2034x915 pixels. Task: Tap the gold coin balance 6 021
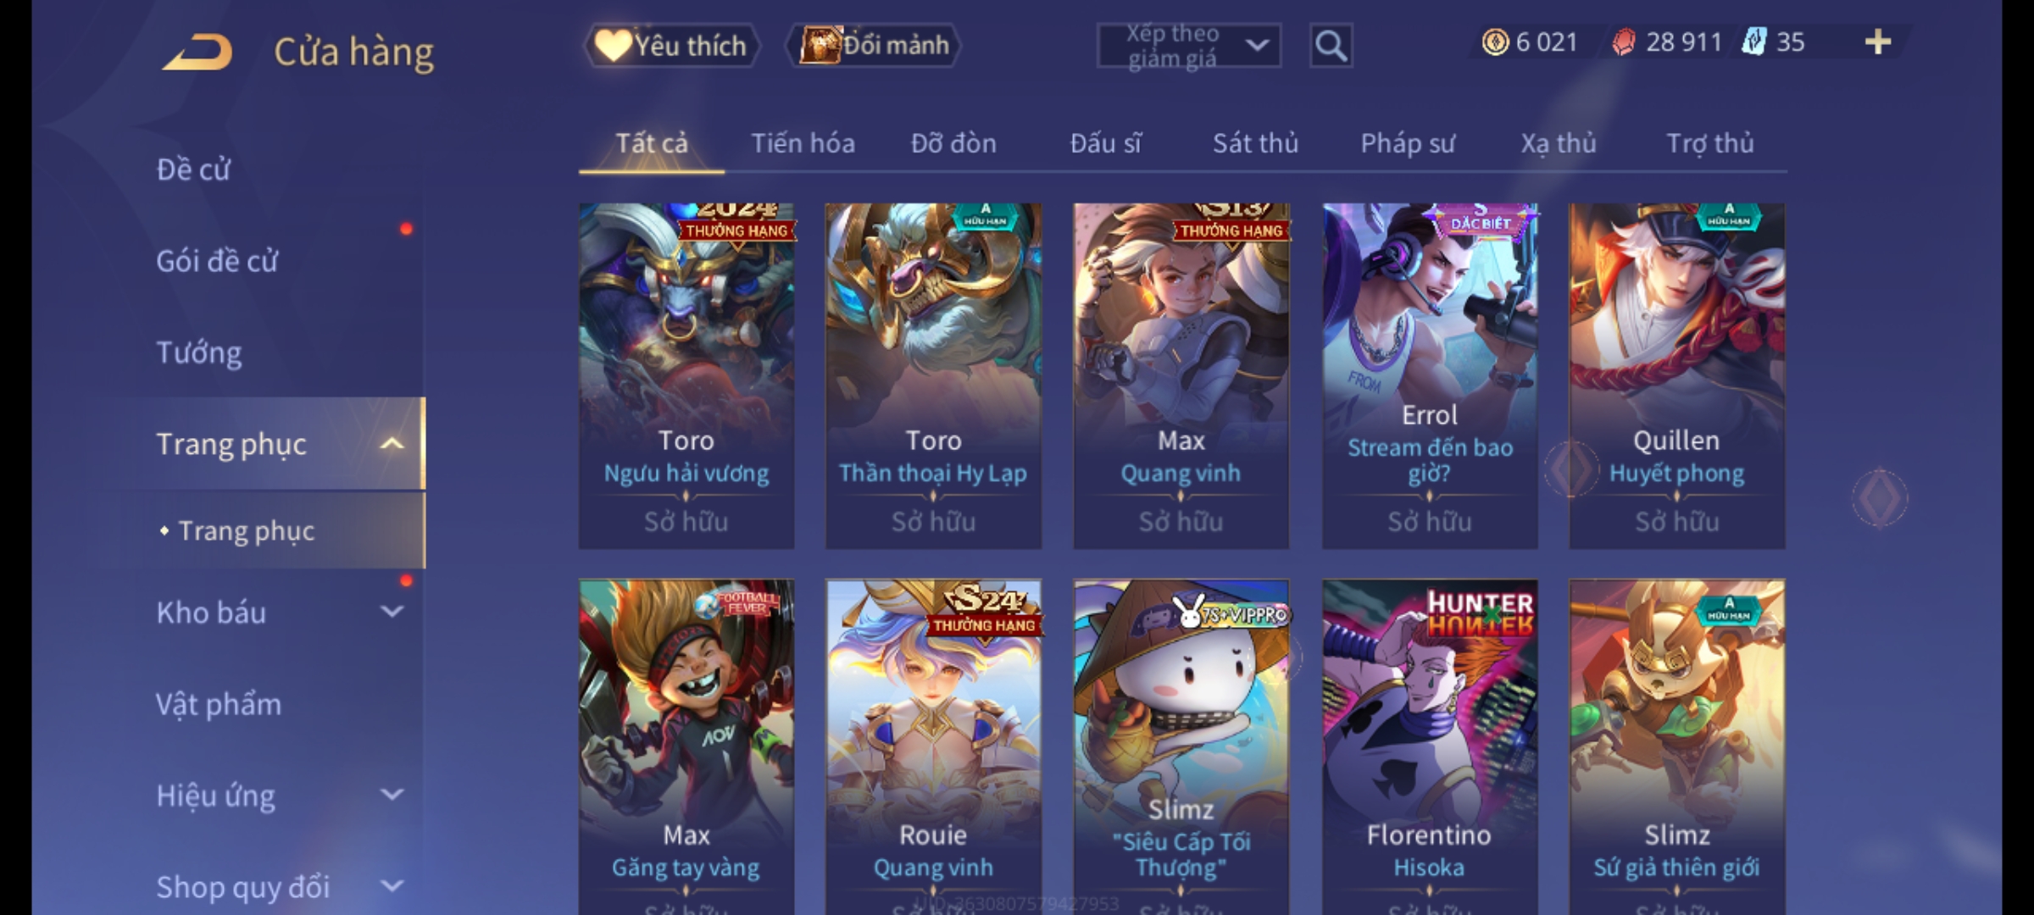click(x=1530, y=42)
